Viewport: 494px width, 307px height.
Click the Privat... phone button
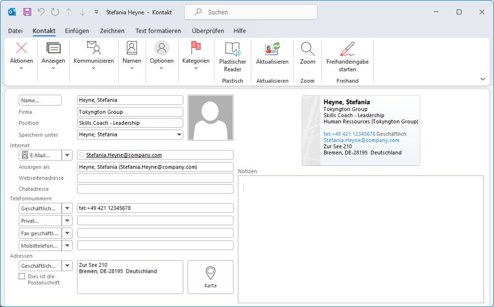click(x=40, y=221)
